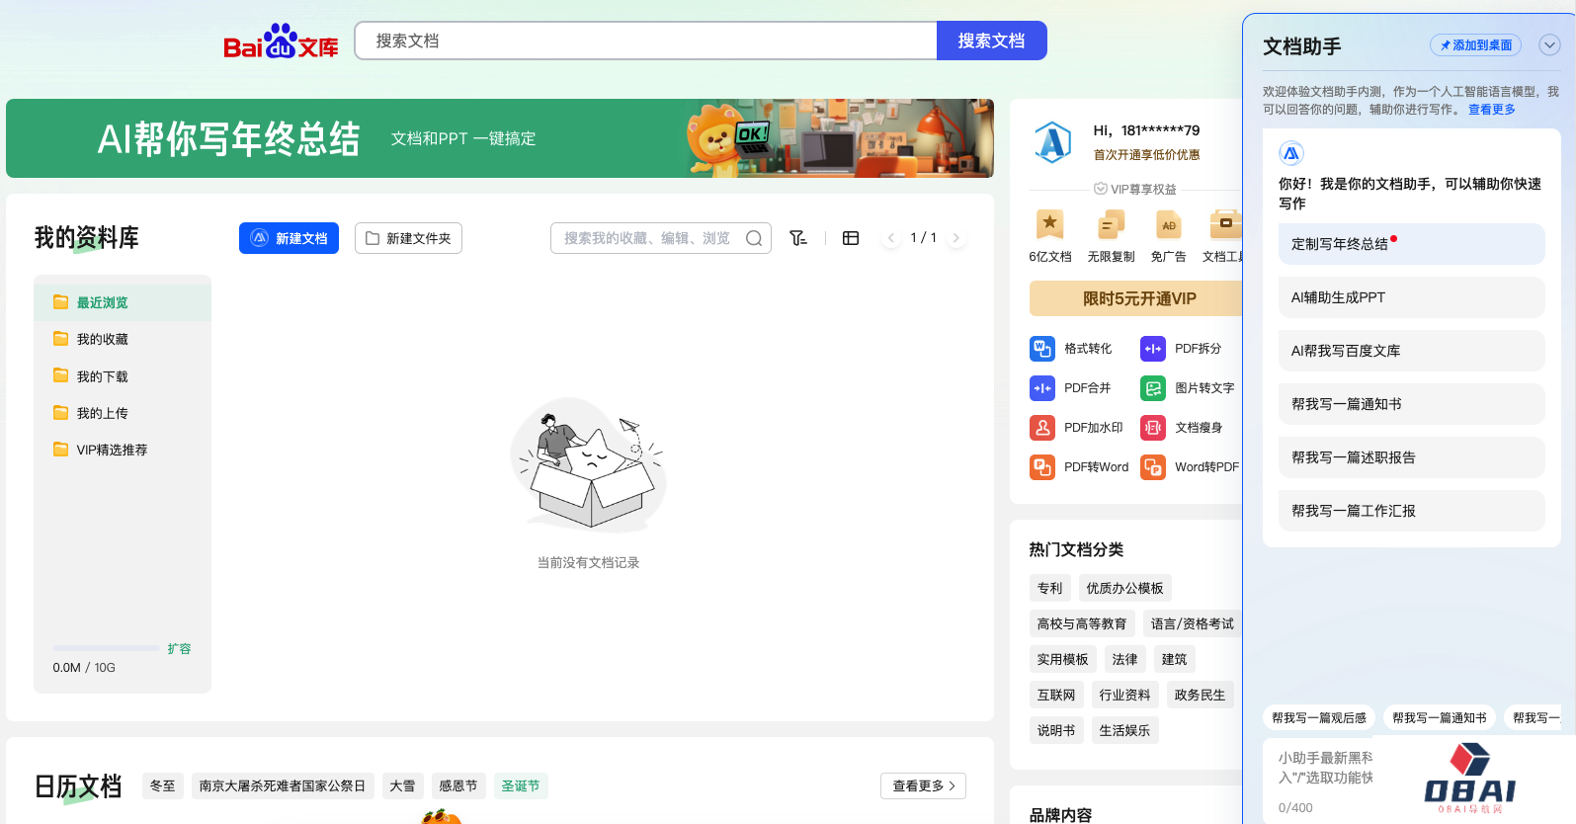Open the 格式转化 tool icon

click(x=1042, y=349)
